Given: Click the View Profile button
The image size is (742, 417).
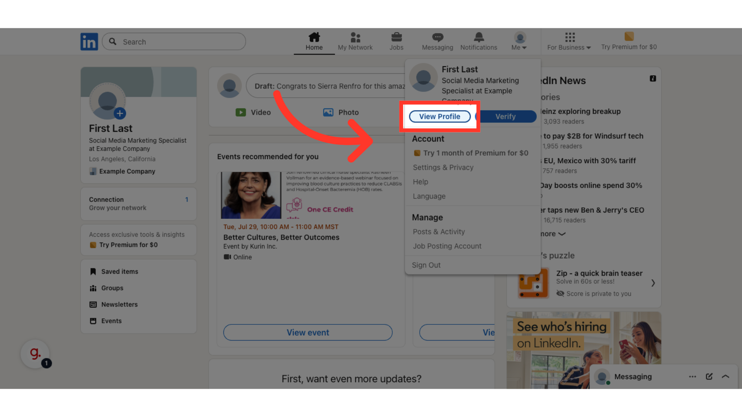Looking at the screenshot, I should 439,117.
